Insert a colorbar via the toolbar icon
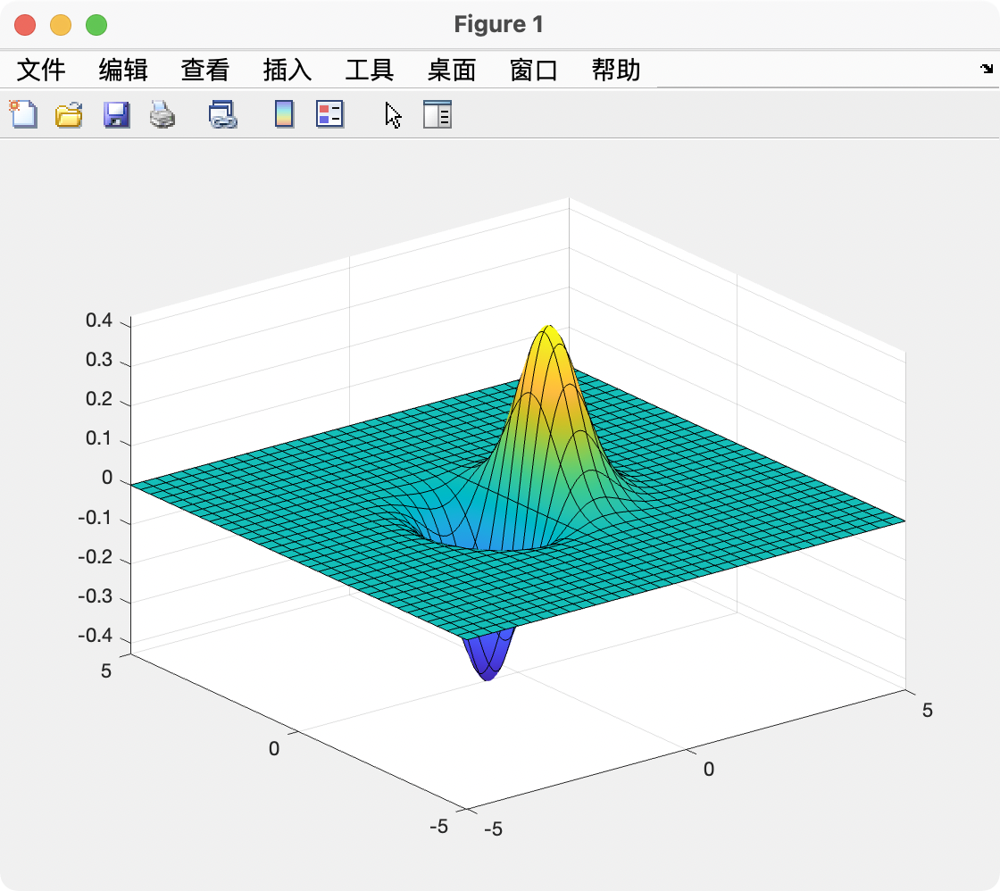 (x=285, y=115)
